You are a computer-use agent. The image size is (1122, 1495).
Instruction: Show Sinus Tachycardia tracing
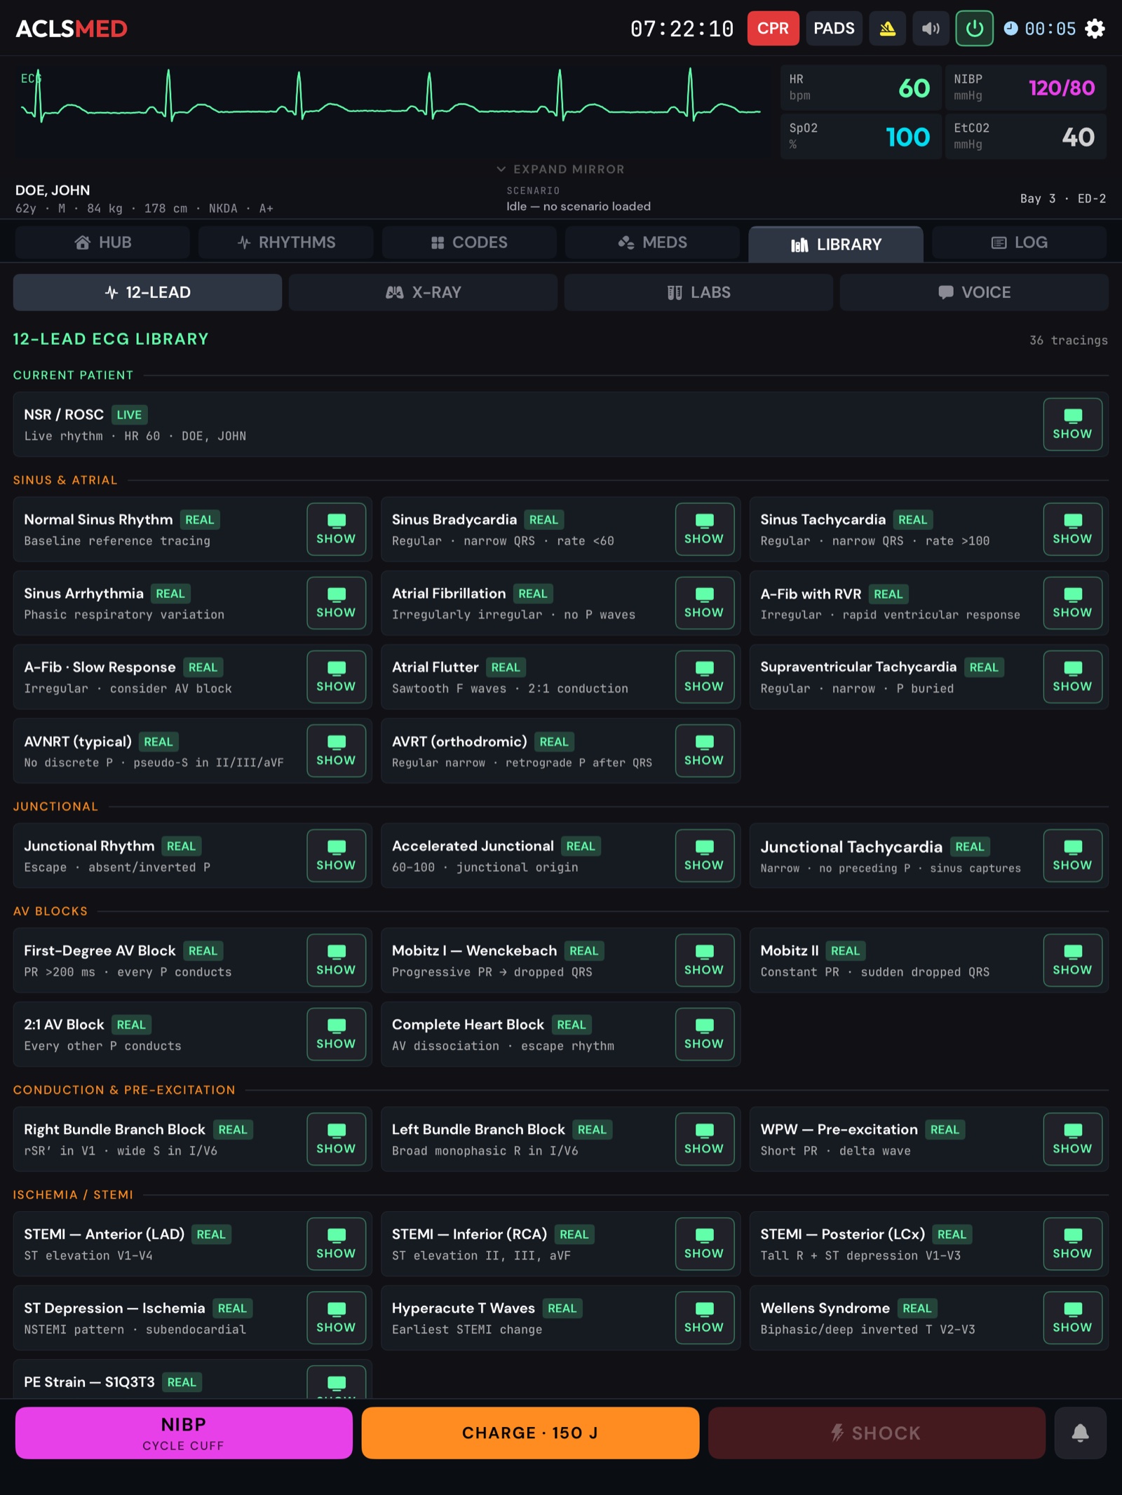[1072, 529]
